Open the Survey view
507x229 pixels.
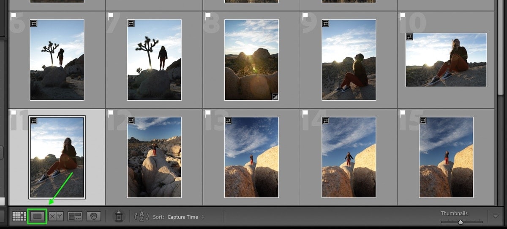click(75, 216)
